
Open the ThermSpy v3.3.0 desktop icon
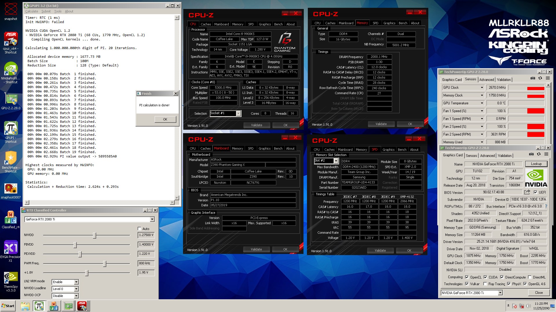(x=11, y=282)
